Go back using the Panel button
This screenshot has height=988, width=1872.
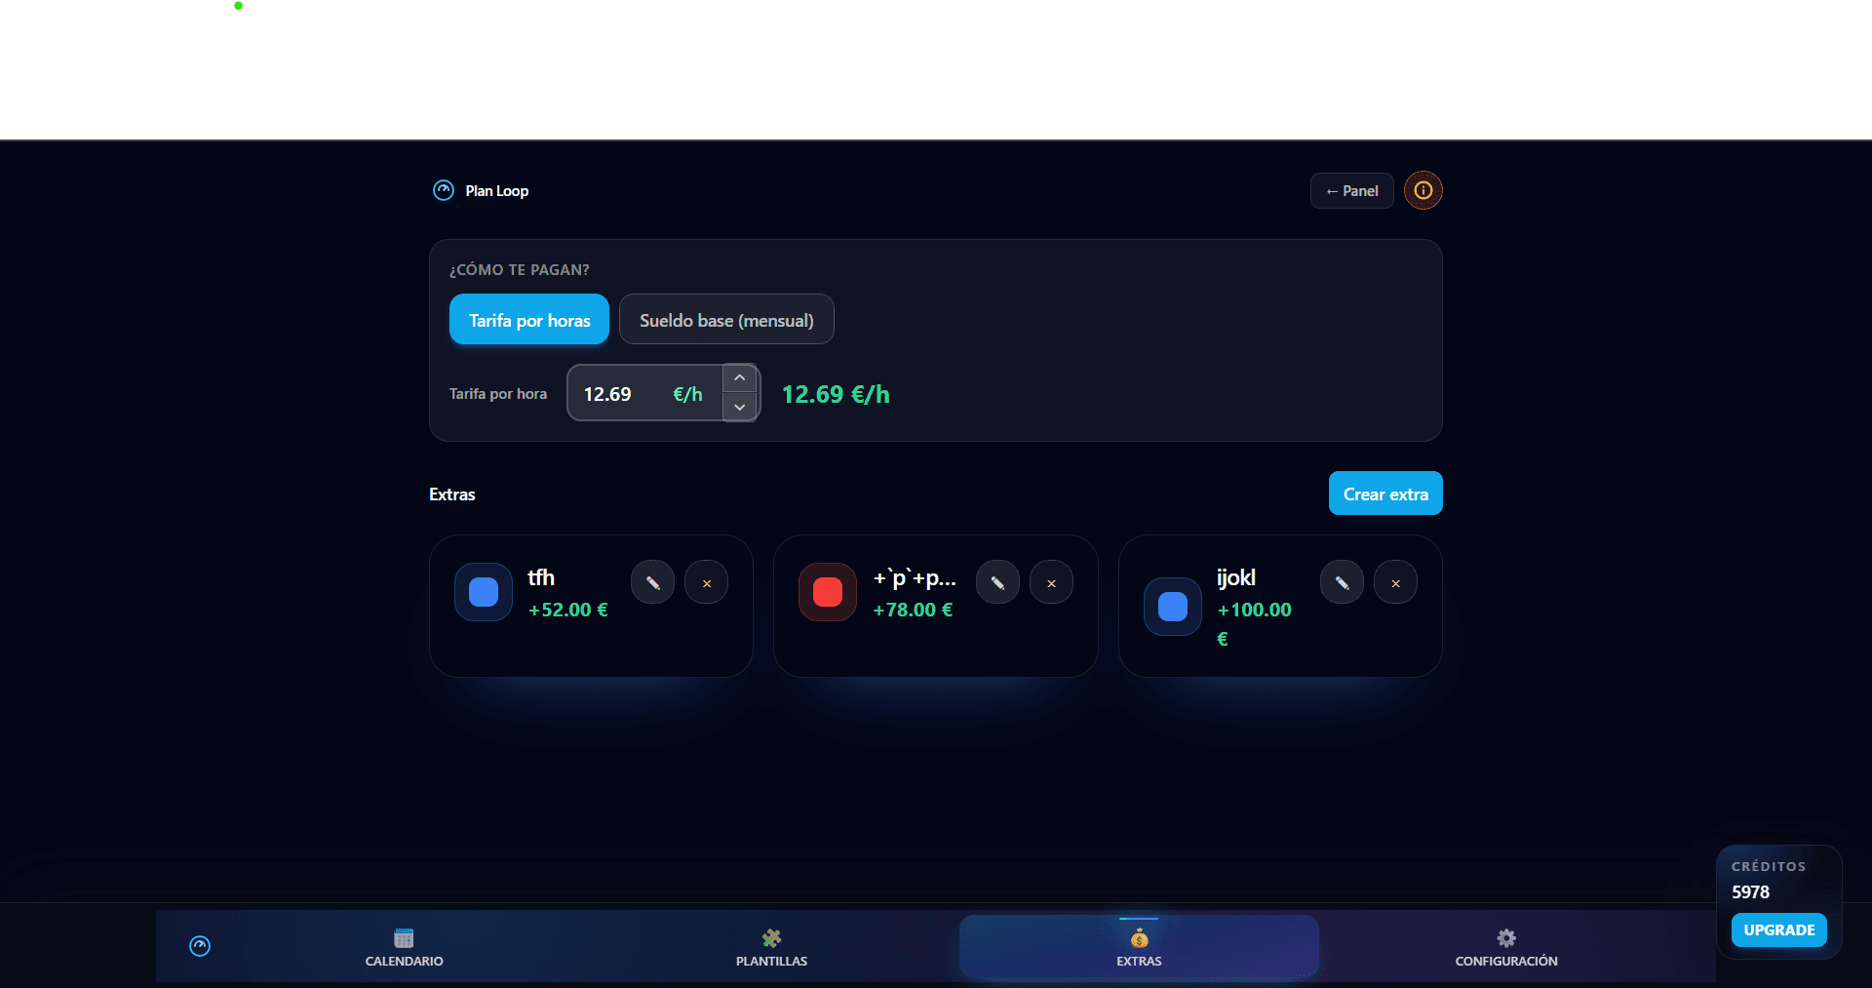coord(1351,191)
